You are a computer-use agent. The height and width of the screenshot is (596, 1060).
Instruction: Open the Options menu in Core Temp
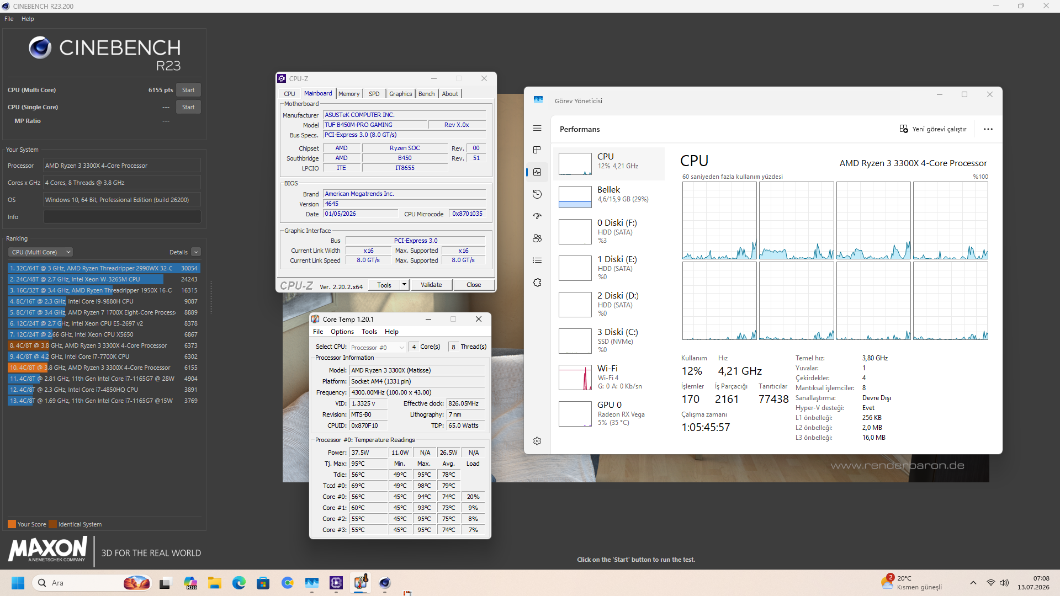[342, 332]
